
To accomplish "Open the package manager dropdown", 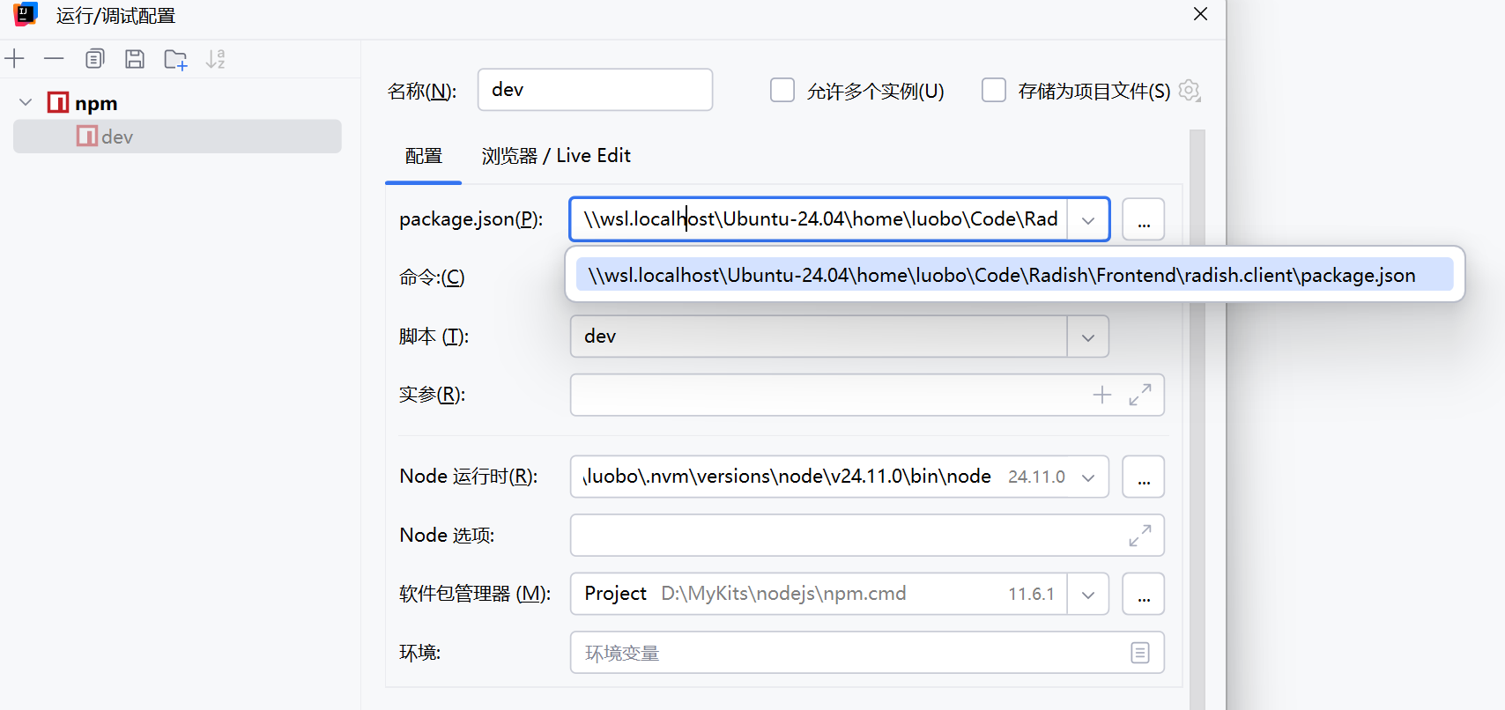I will point(1087,595).
